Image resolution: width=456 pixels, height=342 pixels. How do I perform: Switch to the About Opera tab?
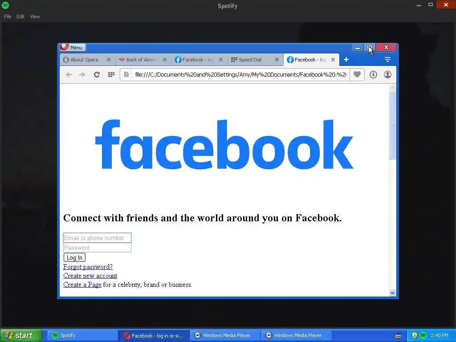[x=84, y=60]
